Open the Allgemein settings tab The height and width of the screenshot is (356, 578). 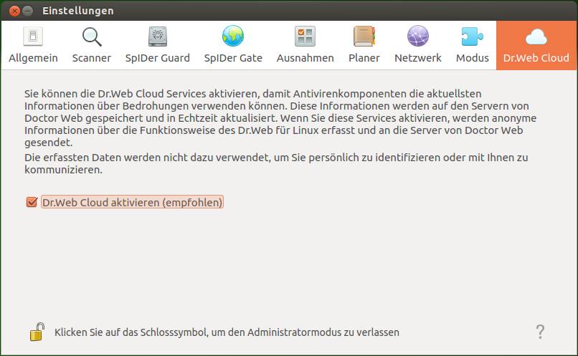(33, 45)
